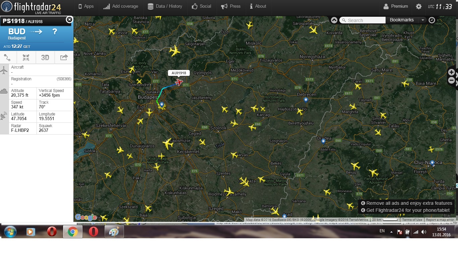Image resolution: width=458 pixels, height=257 pixels.
Task: Select the red AUI1918 aircraft on map
Action: (x=179, y=82)
